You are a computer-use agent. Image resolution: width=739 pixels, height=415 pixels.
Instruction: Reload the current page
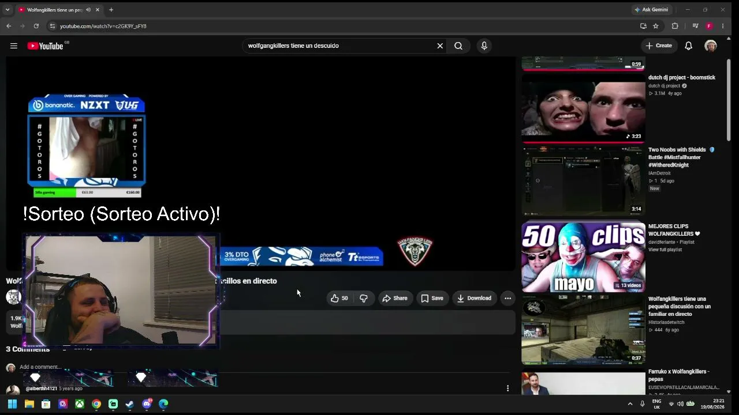pyautogui.click(x=36, y=26)
